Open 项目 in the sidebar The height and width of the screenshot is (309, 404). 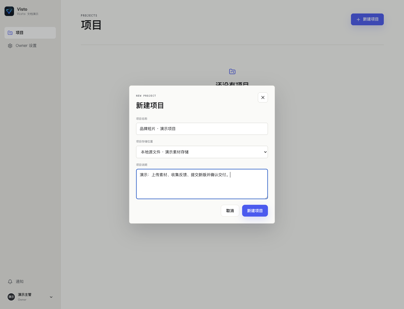(x=30, y=33)
